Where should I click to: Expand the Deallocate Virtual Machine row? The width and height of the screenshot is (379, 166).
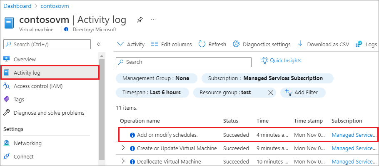click(x=123, y=161)
